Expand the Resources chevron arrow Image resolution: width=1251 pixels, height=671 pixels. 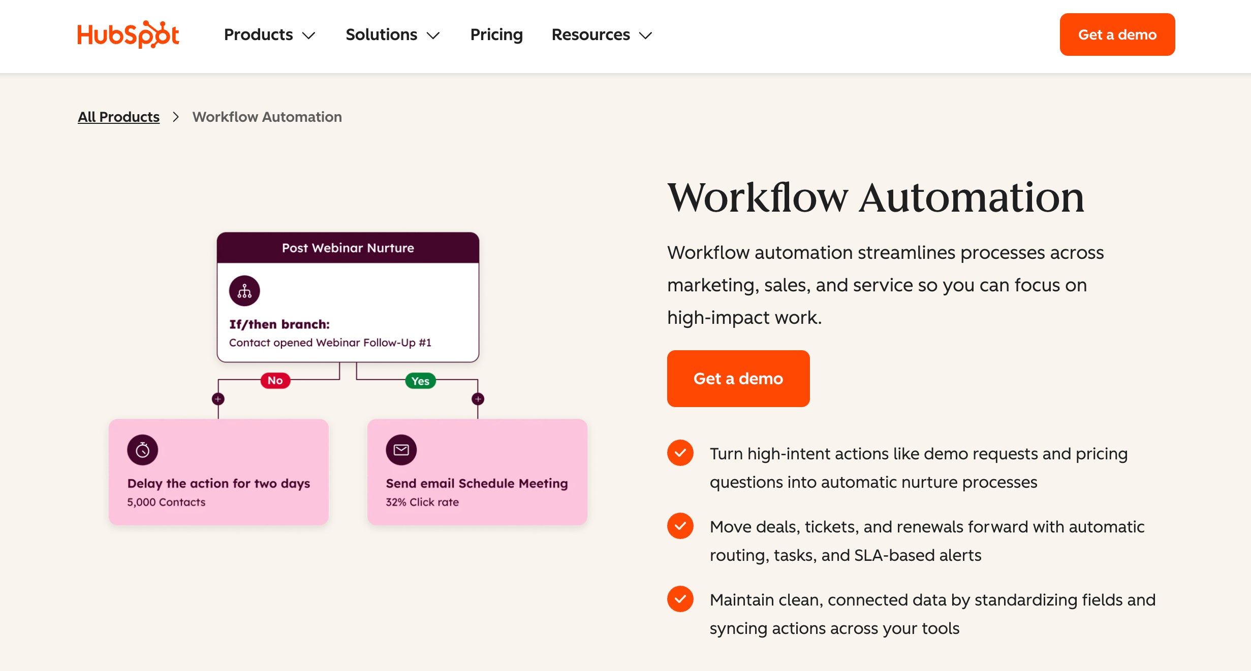[x=645, y=36]
